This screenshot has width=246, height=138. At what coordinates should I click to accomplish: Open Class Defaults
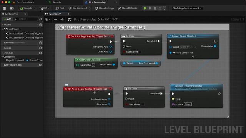coord(127,8)
